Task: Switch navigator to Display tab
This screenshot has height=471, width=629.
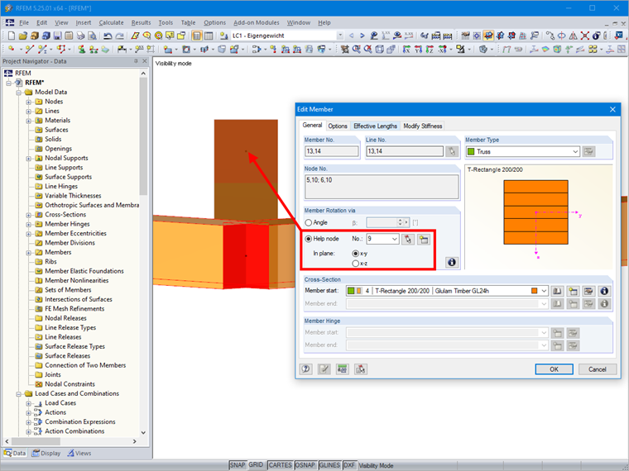Action: [46, 453]
